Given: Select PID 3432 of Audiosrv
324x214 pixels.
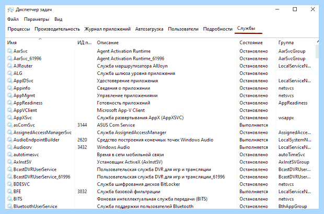Looking at the screenshot, I should 82,147.
